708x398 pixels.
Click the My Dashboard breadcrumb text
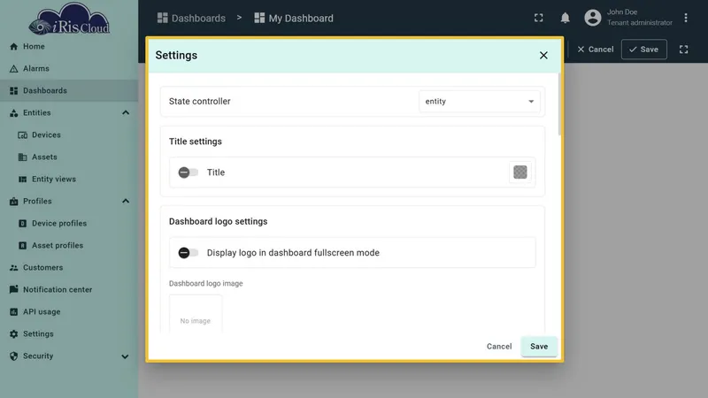point(301,18)
